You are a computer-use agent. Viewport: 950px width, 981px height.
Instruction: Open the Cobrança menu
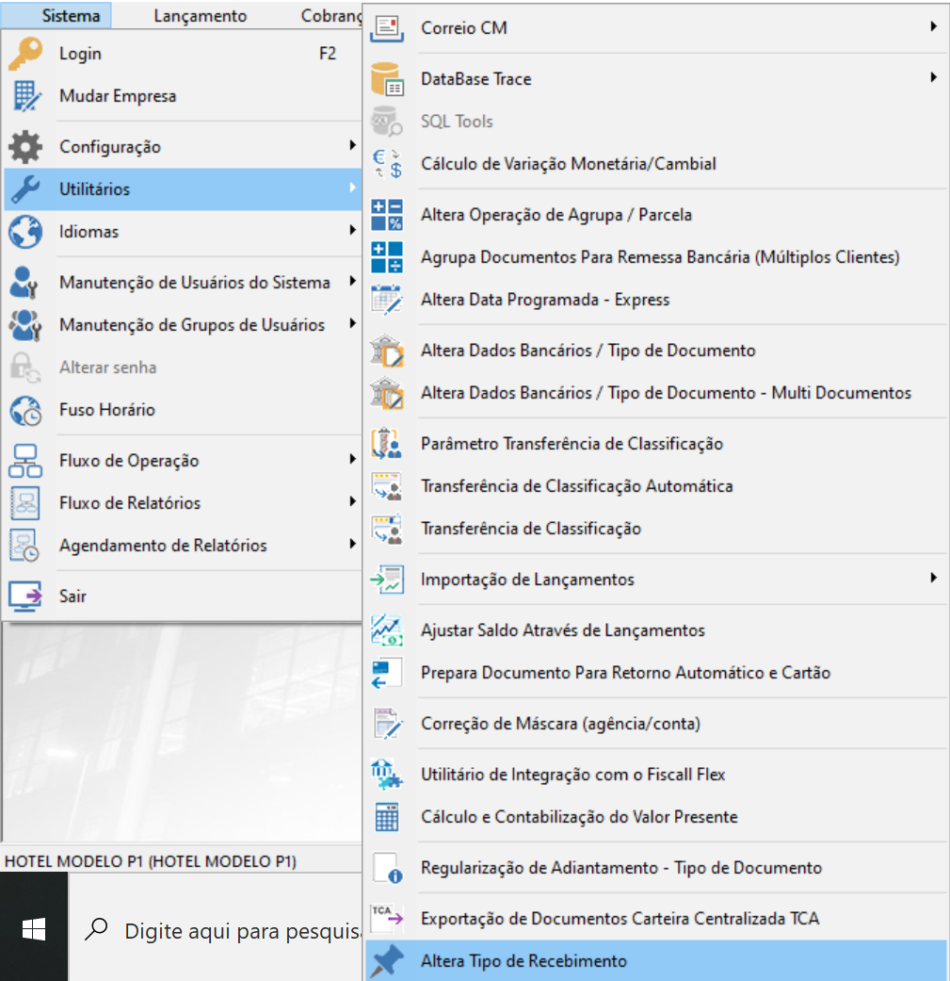[x=331, y=16]
